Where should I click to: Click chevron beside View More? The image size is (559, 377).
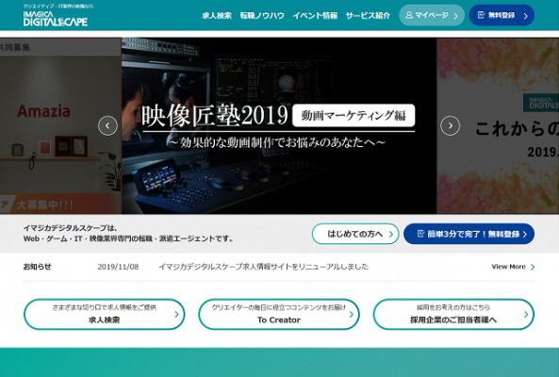533,267
